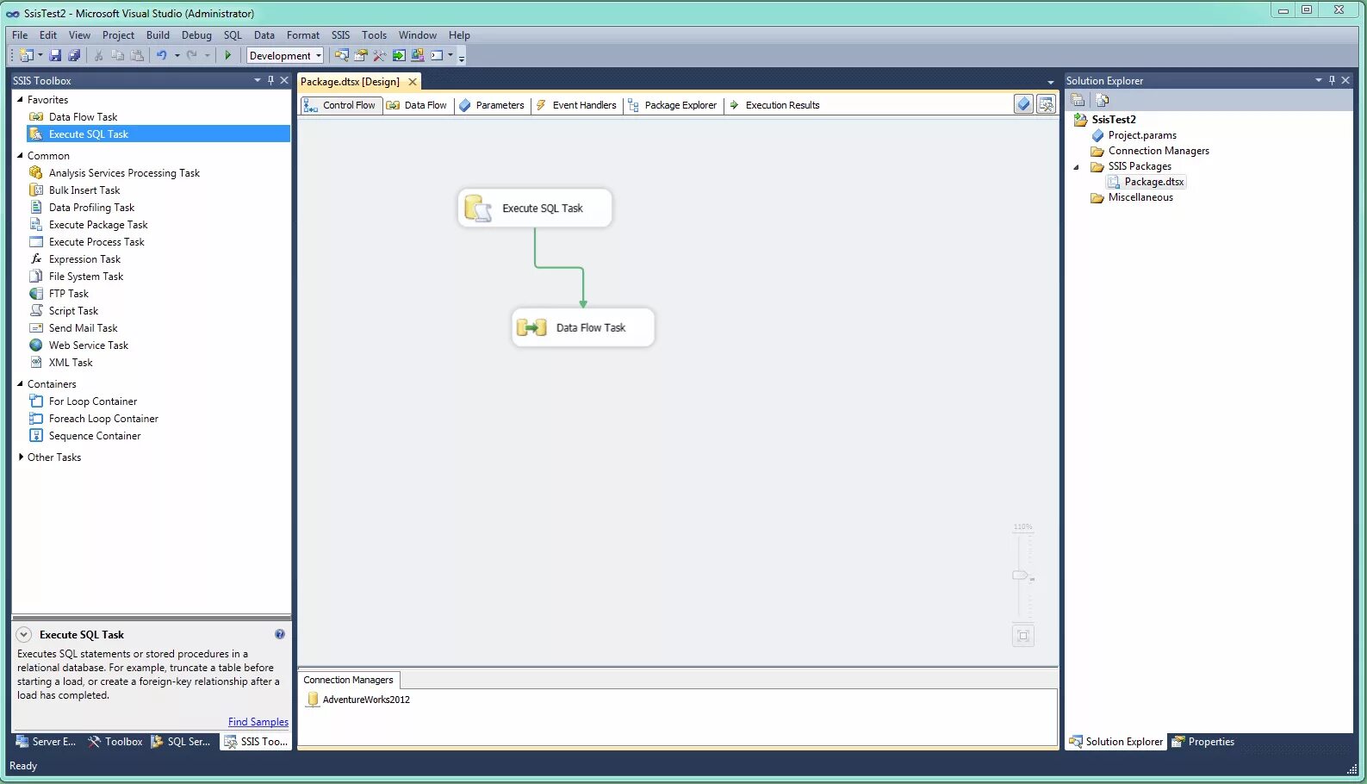The image size is (1367, 784).
Task: Click the toolbar overflow options arrow
Action: click(462, 57)
